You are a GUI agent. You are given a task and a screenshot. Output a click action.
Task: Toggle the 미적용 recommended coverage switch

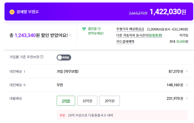point(64,57)
